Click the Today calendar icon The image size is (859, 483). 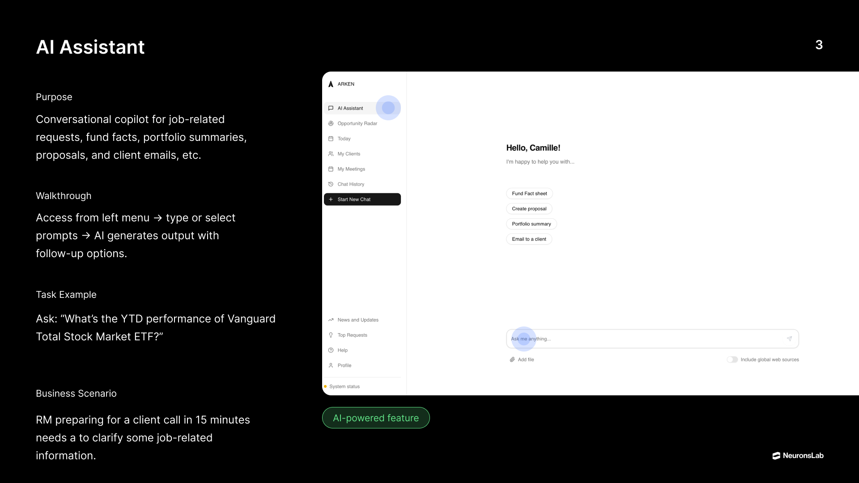pyautogui.click(x=331, y=139)
